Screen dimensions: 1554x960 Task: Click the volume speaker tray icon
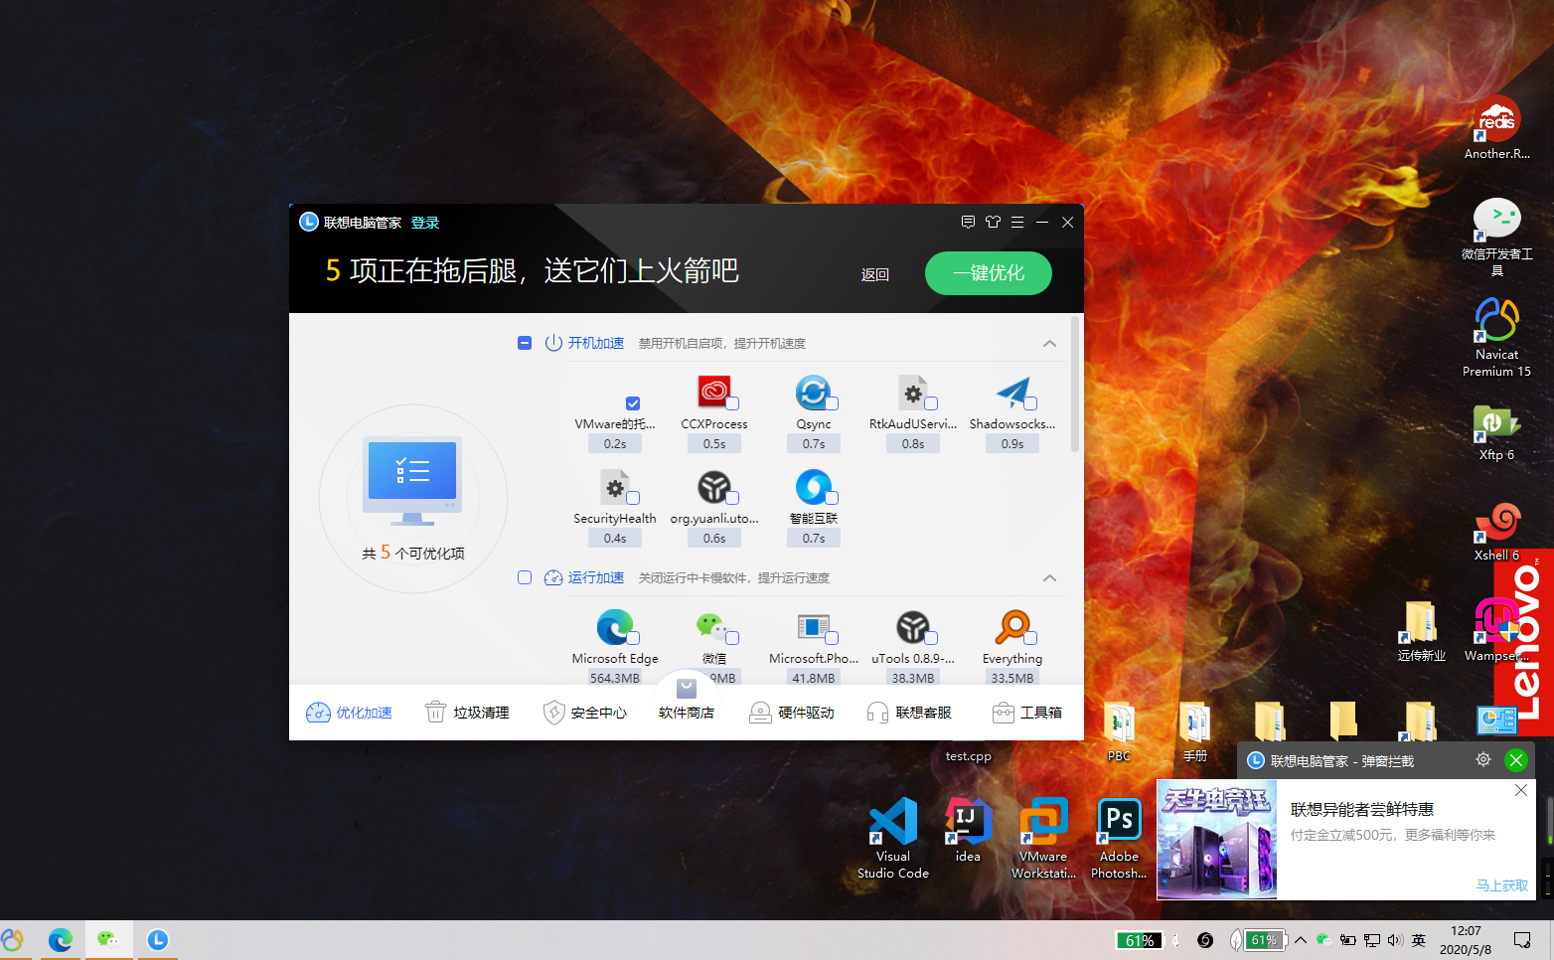pos(1395,940)
